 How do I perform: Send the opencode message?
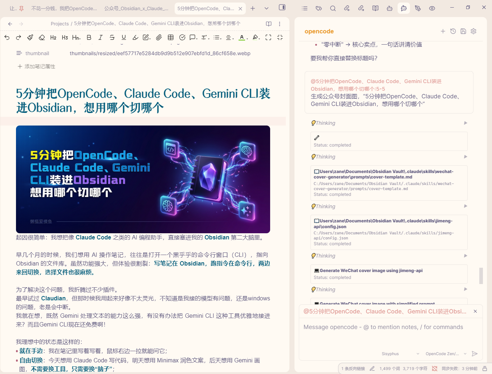click(x=475, y=354)
